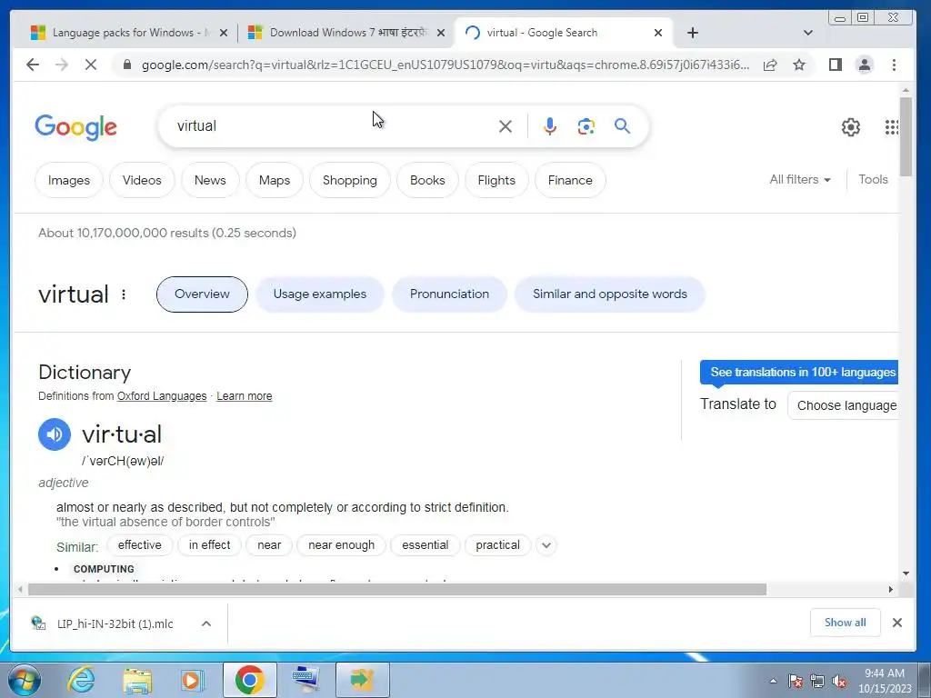The width and height of the screenshot is (931, 698).
Task: Filter results by Maps
Action: coord(275,180)
